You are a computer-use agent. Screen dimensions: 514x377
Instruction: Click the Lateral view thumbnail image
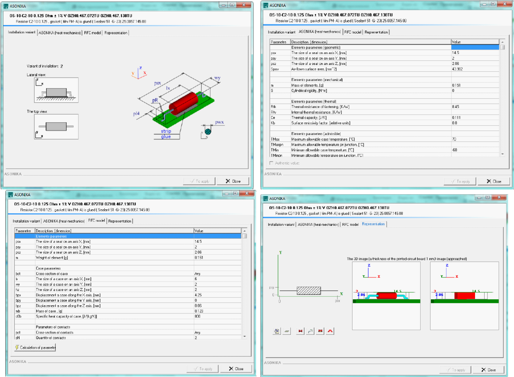coord(56,90)
